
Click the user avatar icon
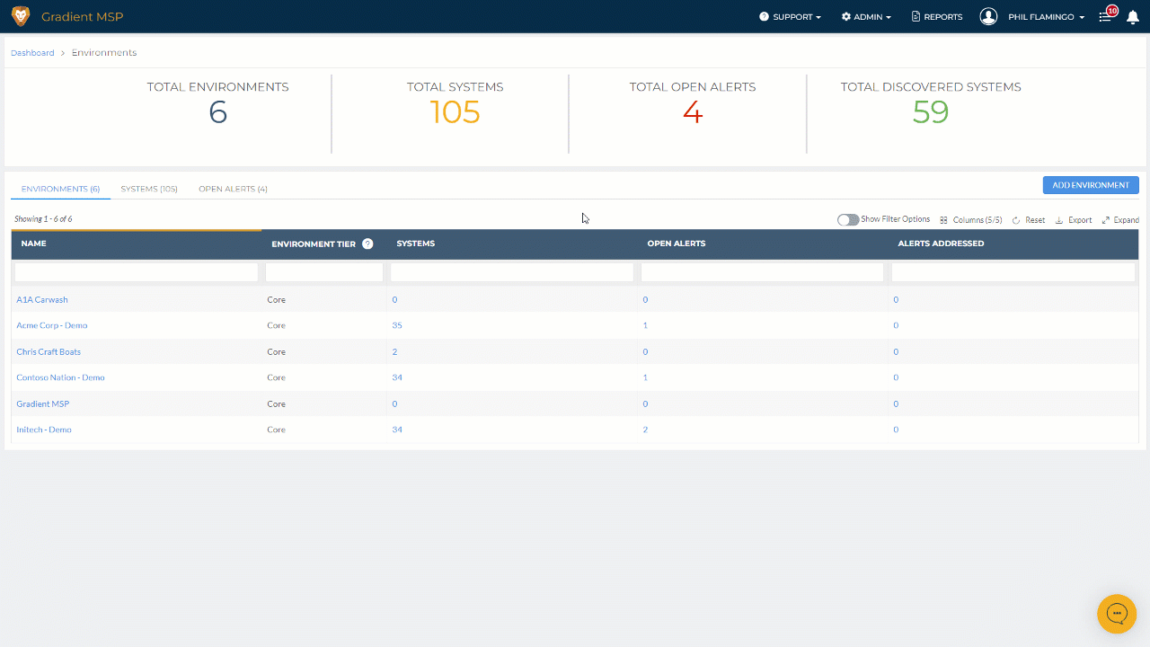tap(988, 16)
